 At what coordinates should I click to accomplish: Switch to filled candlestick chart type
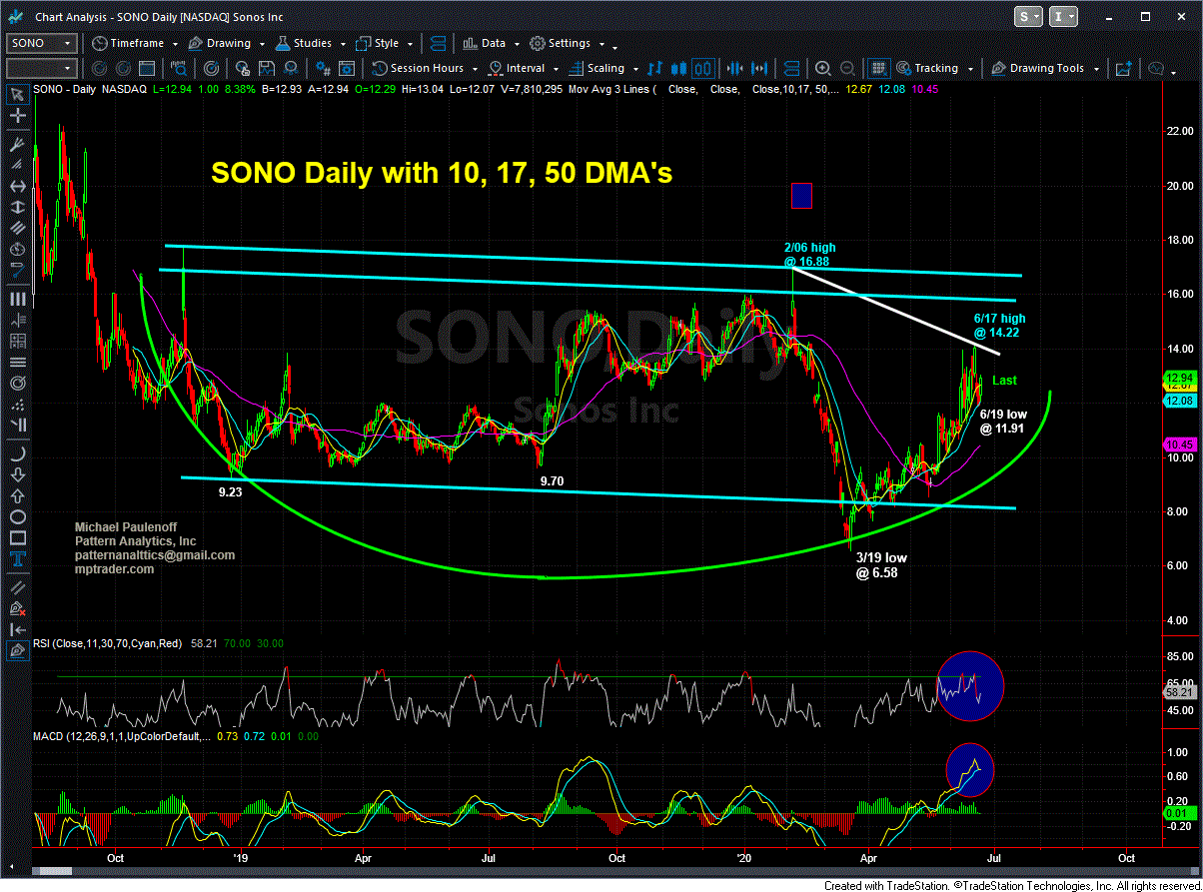[677, 68]
